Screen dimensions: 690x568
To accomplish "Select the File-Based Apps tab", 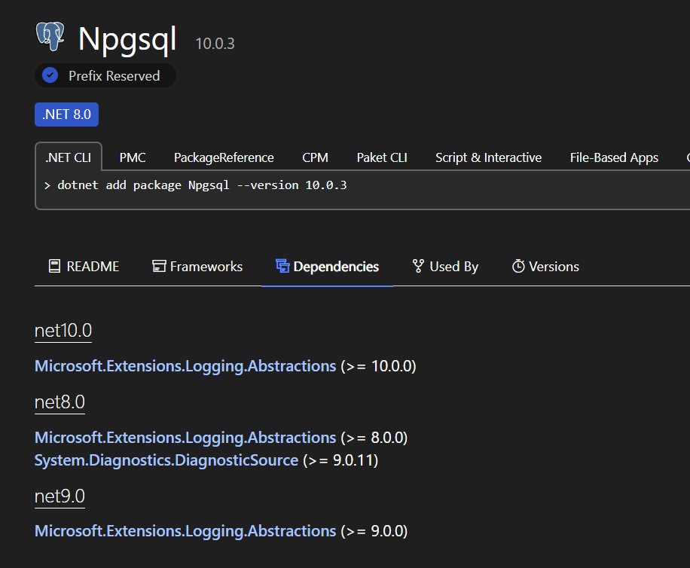I will (614, 157).
